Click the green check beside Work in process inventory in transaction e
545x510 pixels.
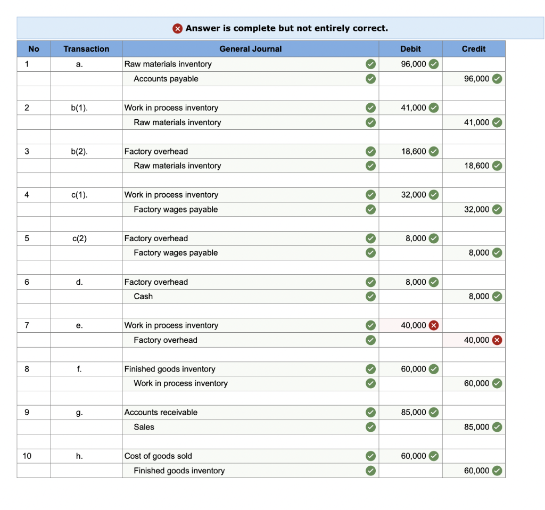(x=370, y=325)
